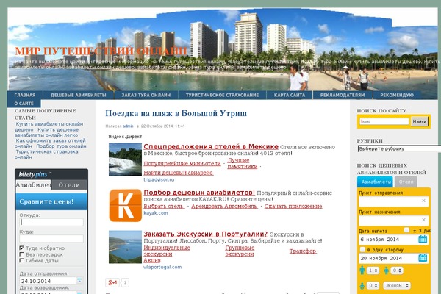The height and width of the screenshot is (294, 441).
Task: Click the Групповые экскурсии link
Action: 240,251
